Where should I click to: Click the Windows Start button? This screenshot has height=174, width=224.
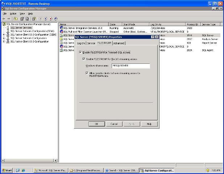tap(7, 170)
